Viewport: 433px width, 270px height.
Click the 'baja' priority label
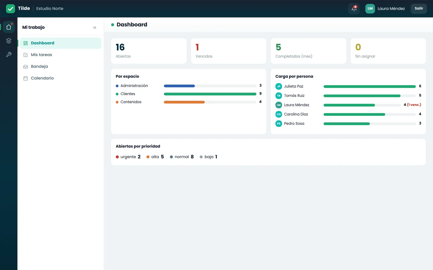209,157
